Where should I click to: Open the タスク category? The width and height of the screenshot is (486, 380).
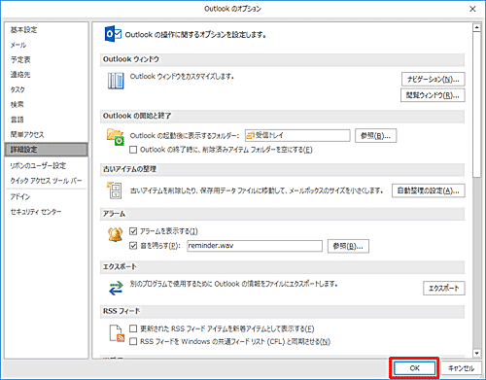pos(17,89)
